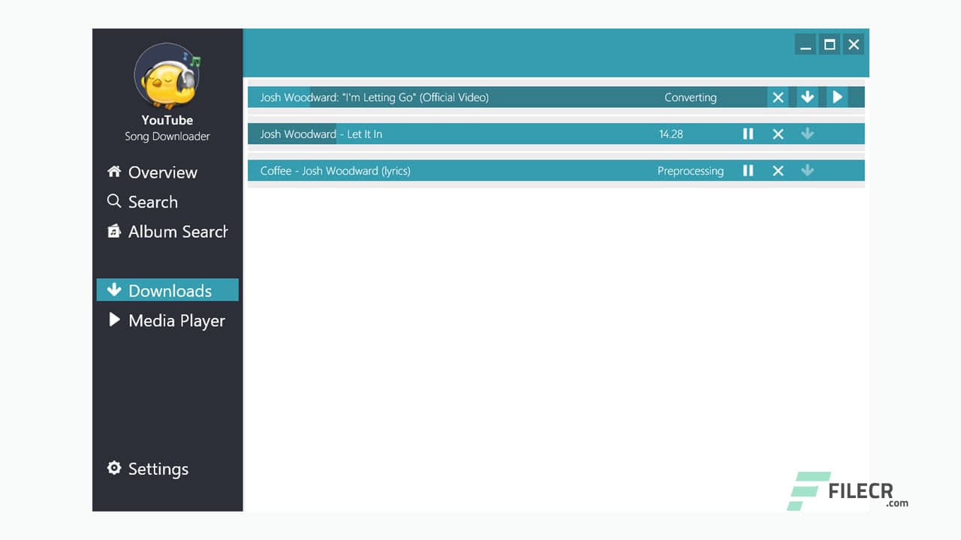Click the magnifier Search icon in sidebar
Screen dimensions: 961x540
[x=114, y=201]
